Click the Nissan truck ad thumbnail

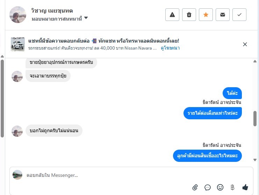[17, 44]
